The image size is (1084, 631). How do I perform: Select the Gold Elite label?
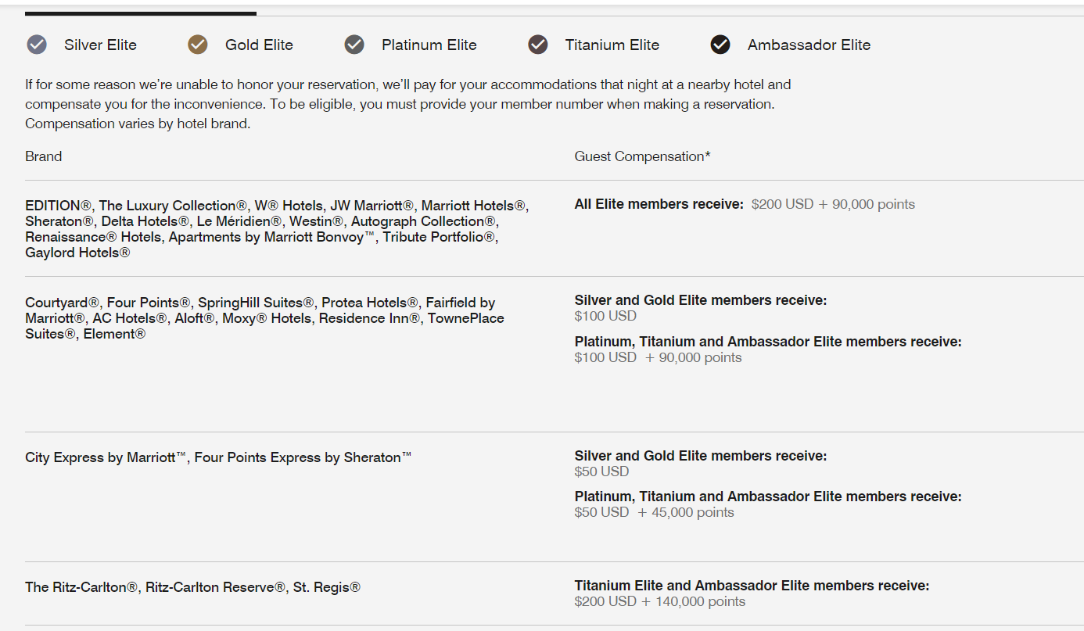[x=259, y=45]
